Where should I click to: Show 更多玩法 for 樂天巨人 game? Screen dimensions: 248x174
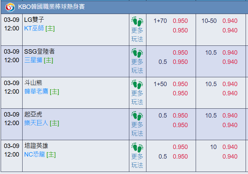(137, 129)
